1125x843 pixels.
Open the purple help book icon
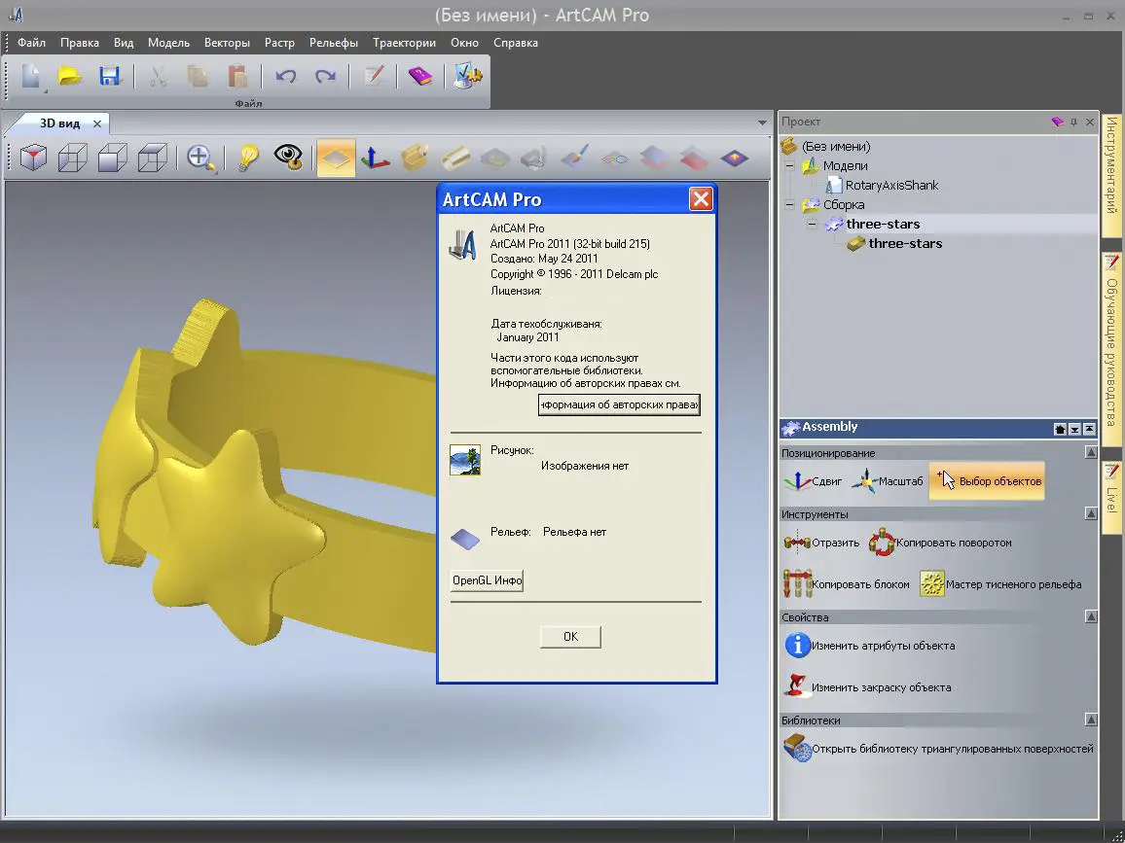click(x=419, y=75)
